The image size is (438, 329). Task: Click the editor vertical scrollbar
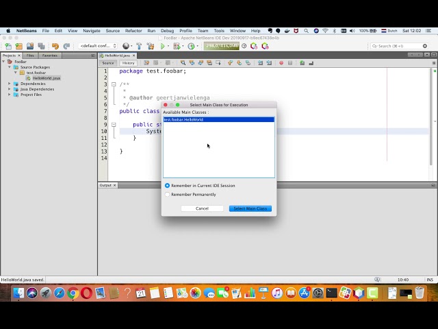pos(432,116)
